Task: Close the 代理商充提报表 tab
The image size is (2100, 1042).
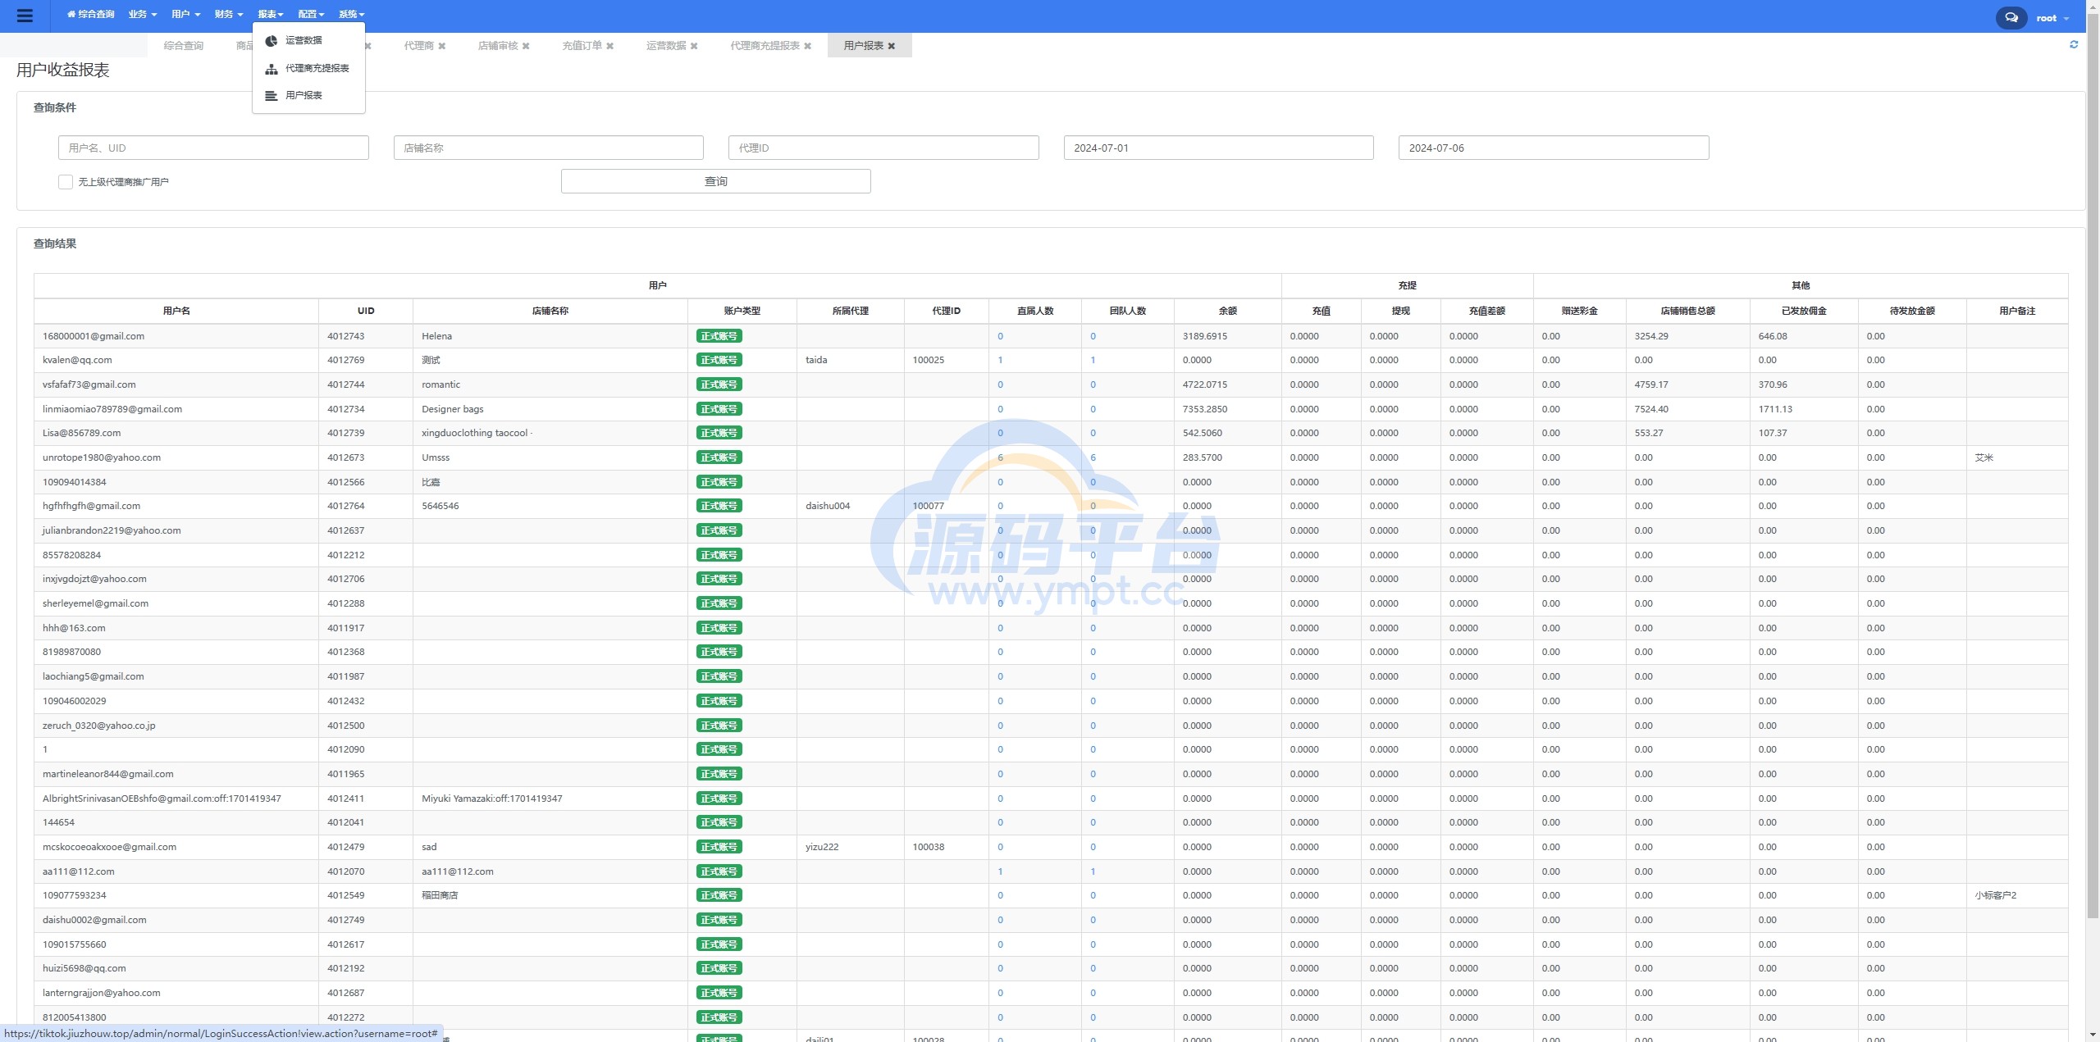Action: pyautogui.click(x=807, y=46)
